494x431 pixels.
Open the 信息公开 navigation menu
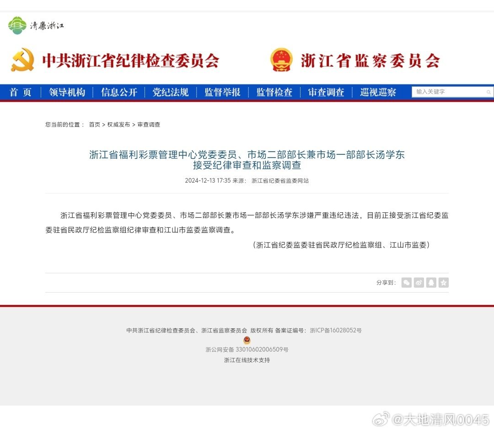click(119, 92)
